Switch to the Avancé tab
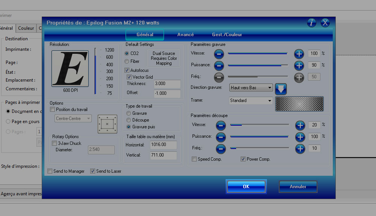Screen dimensions: 376x216 (x=185, y=35)
